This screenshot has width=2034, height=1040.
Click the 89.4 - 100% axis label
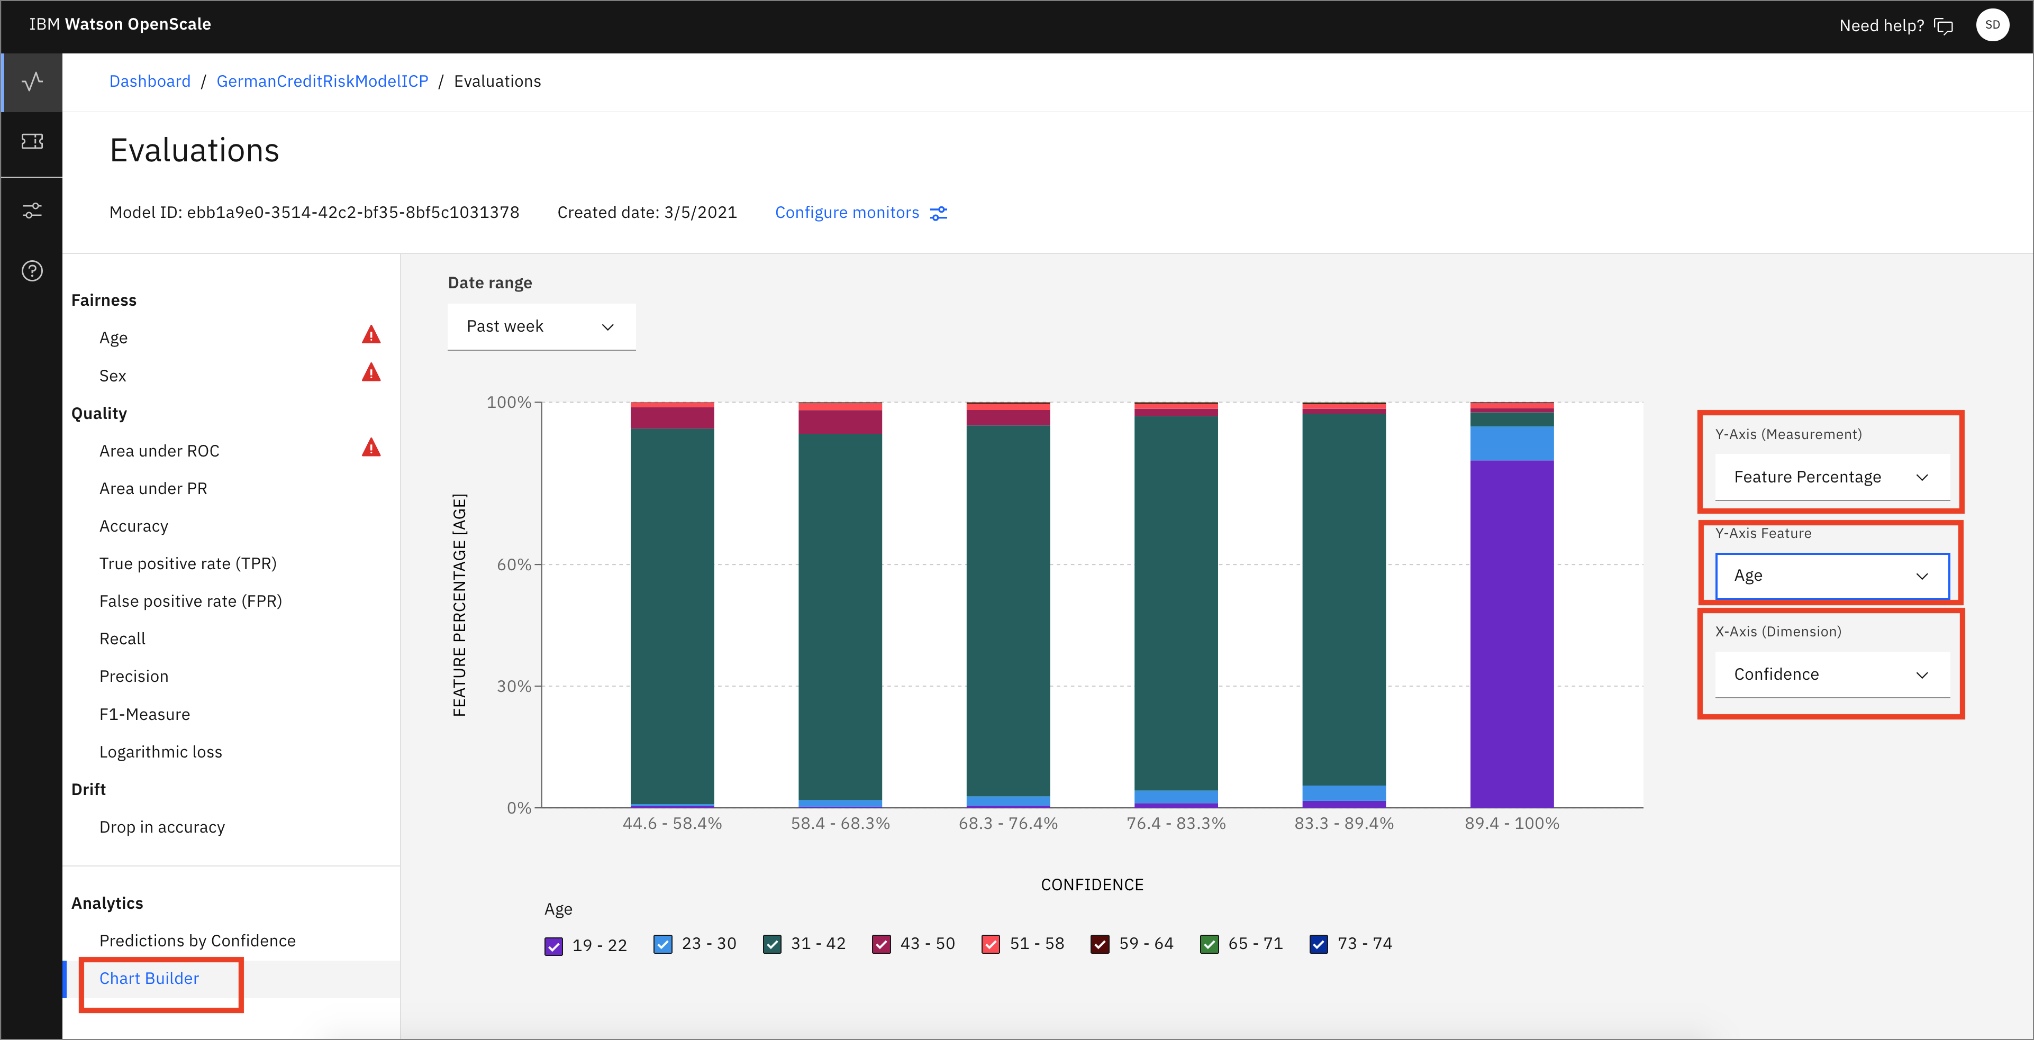click(x=1511, y=824)
